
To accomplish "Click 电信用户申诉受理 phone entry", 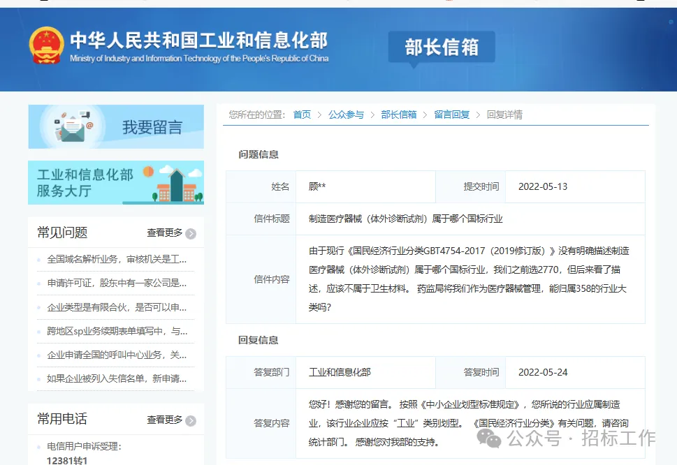I will click(85, 446).
